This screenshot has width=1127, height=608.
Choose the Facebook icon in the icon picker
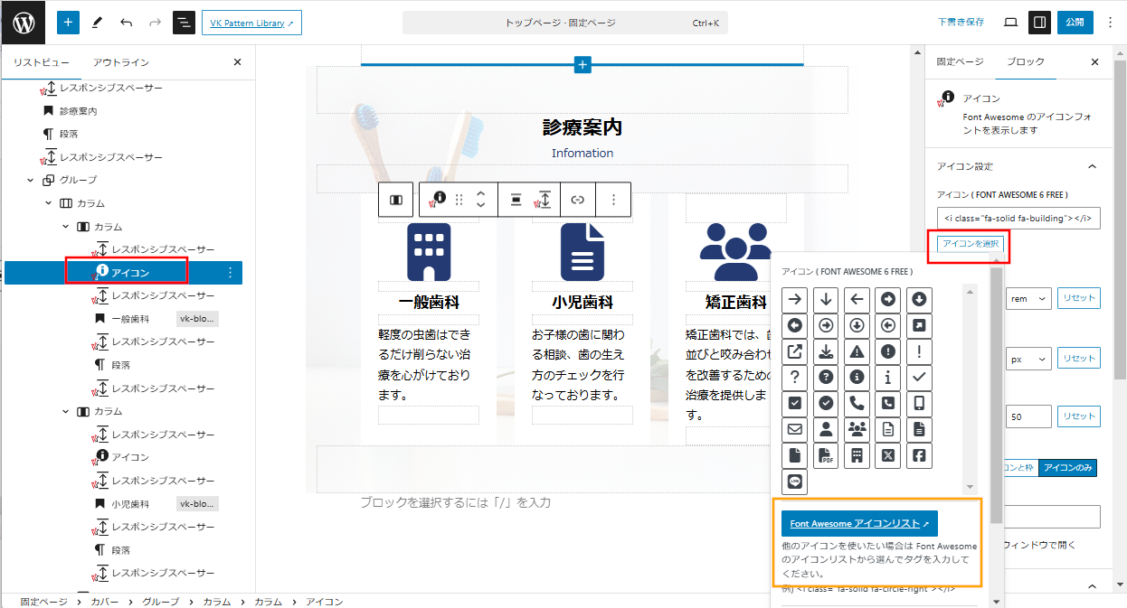point(919,455)
